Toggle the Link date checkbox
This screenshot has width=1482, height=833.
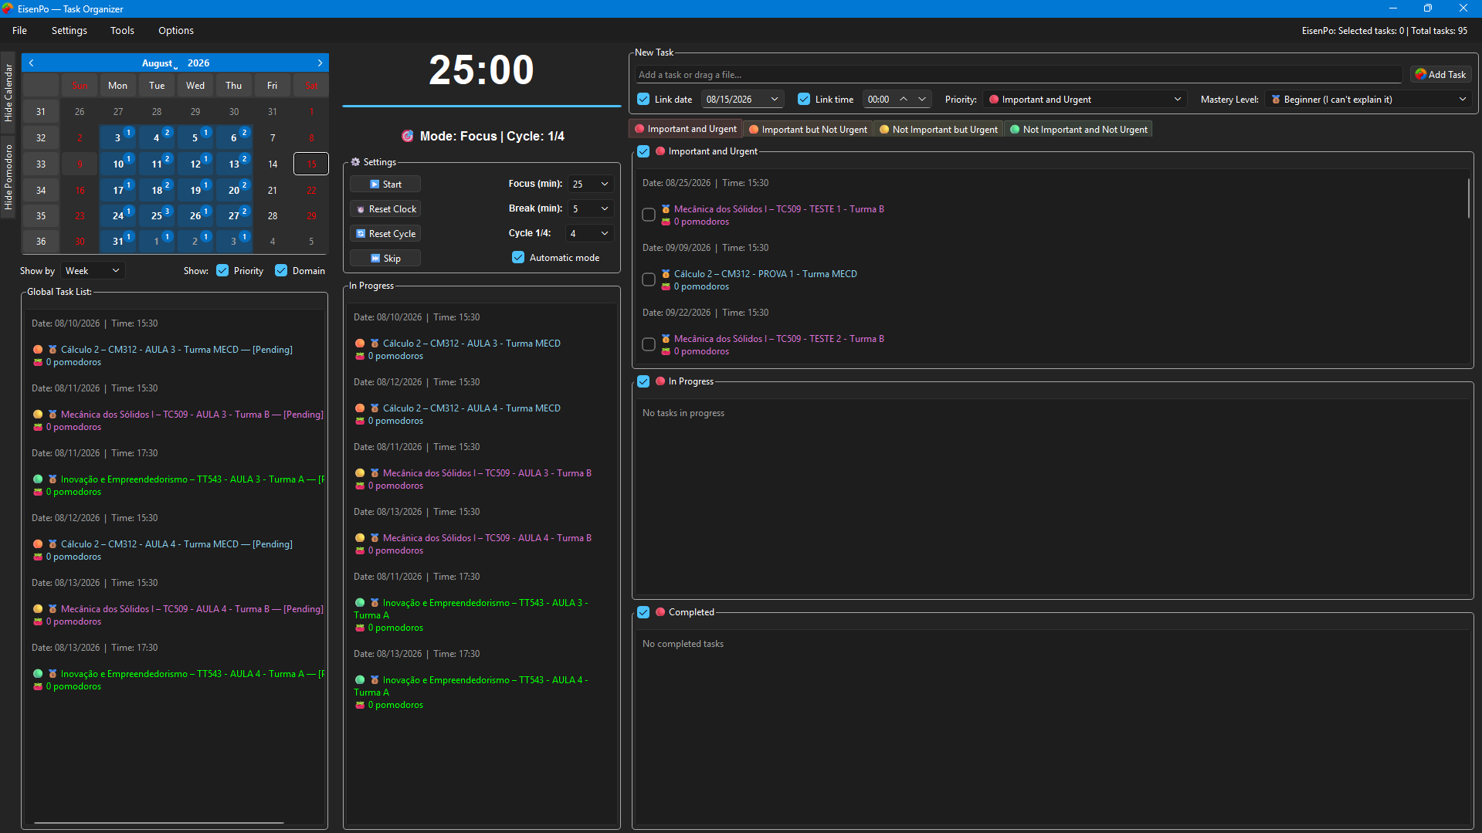[643, 99]
